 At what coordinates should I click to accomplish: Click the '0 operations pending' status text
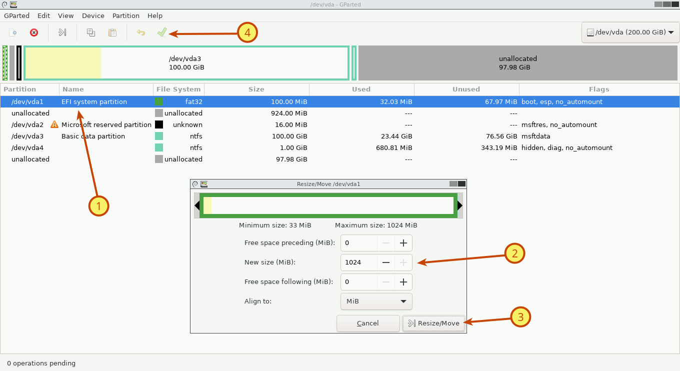coord(41,363)
